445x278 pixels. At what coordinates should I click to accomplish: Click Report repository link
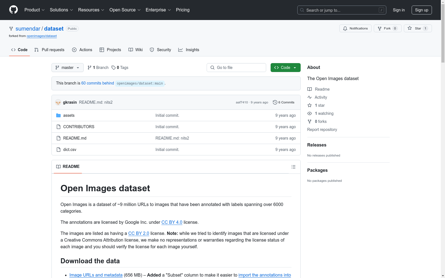[322, 130]
